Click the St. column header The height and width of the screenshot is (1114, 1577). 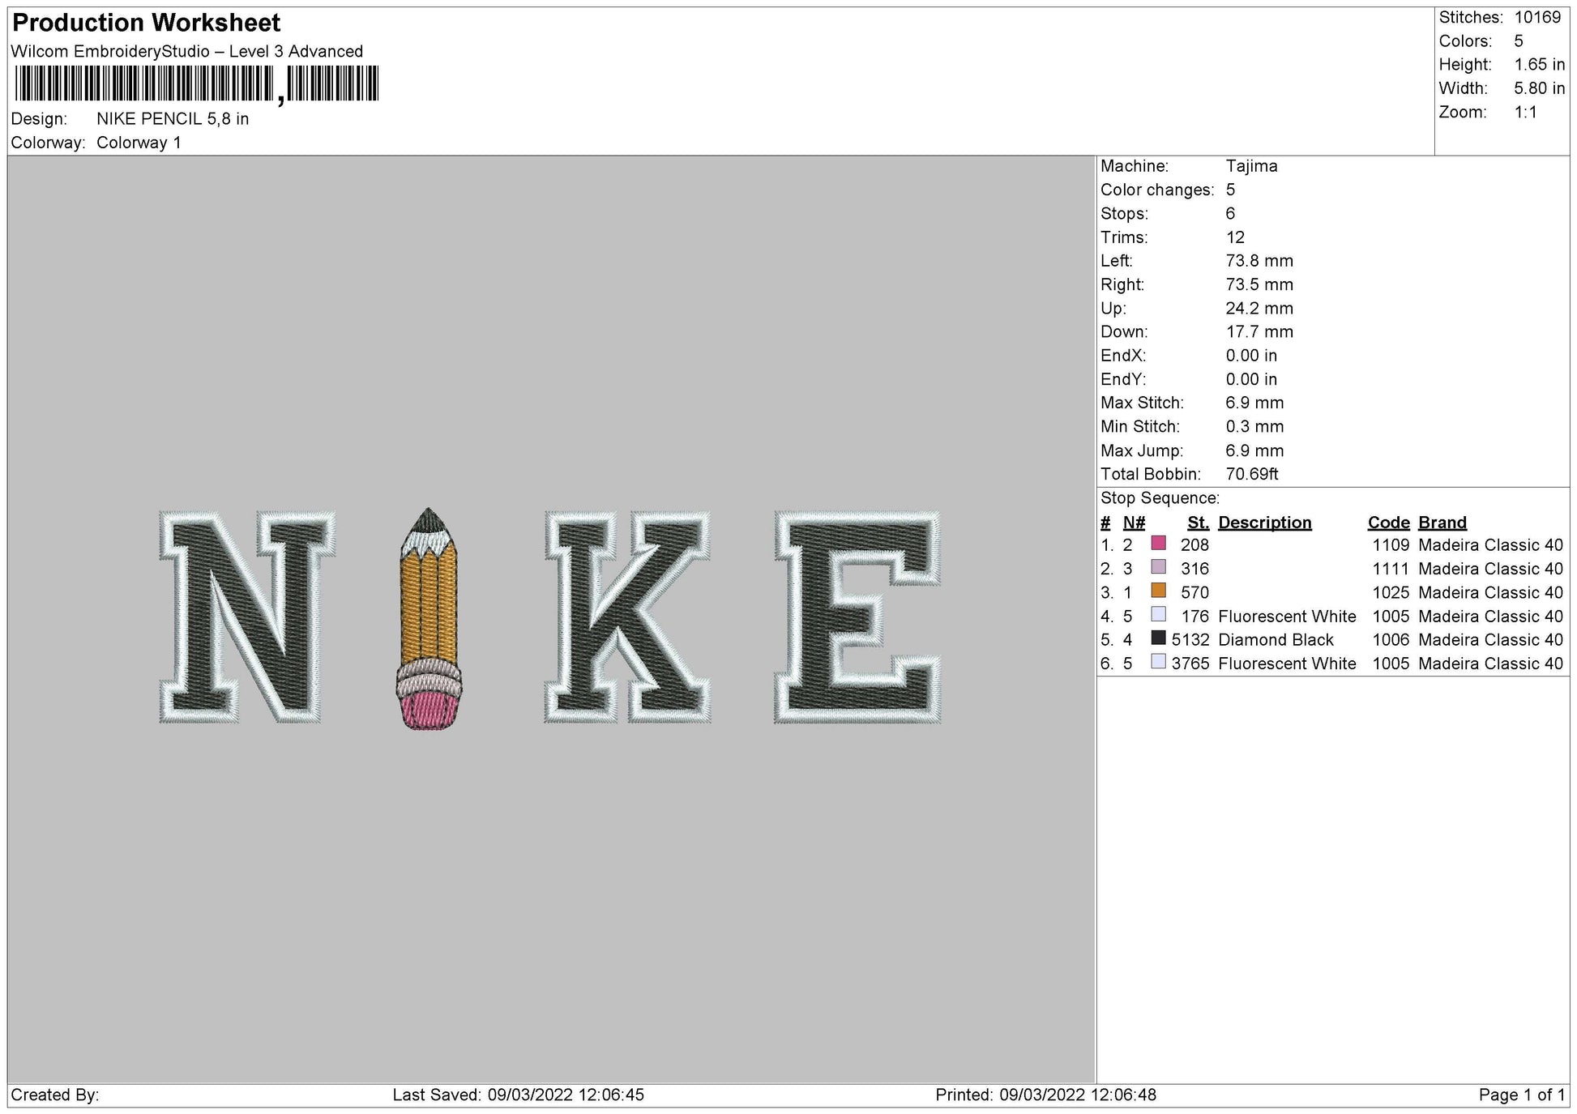coord(1200,523)
